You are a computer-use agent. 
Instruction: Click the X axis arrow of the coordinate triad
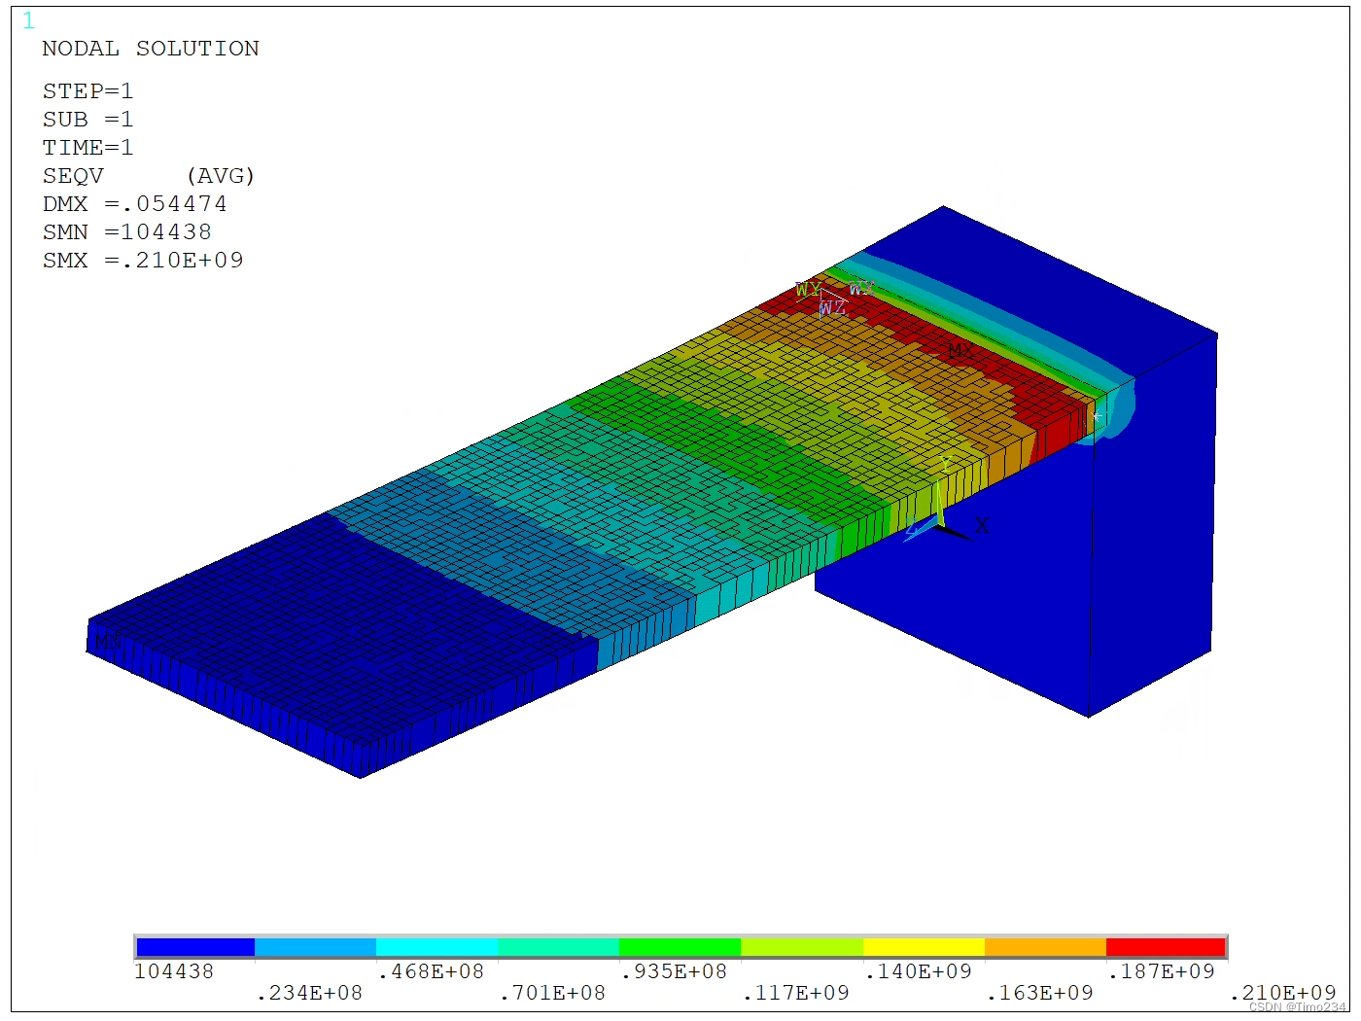(x=980, y=525)
